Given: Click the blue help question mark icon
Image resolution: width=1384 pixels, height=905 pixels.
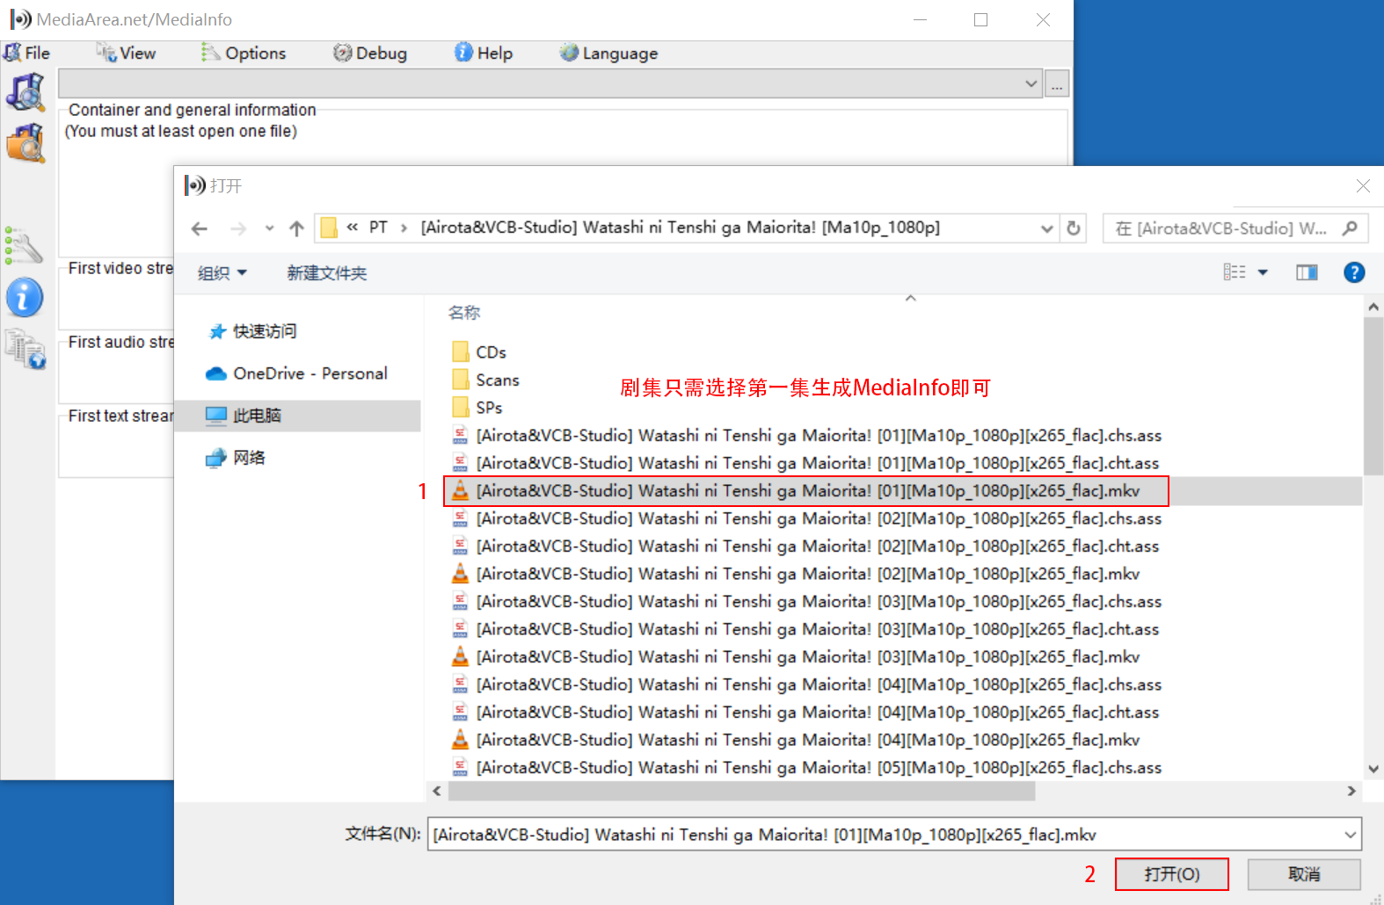Looking at the screenshot, I should (x=1353, y=272).
